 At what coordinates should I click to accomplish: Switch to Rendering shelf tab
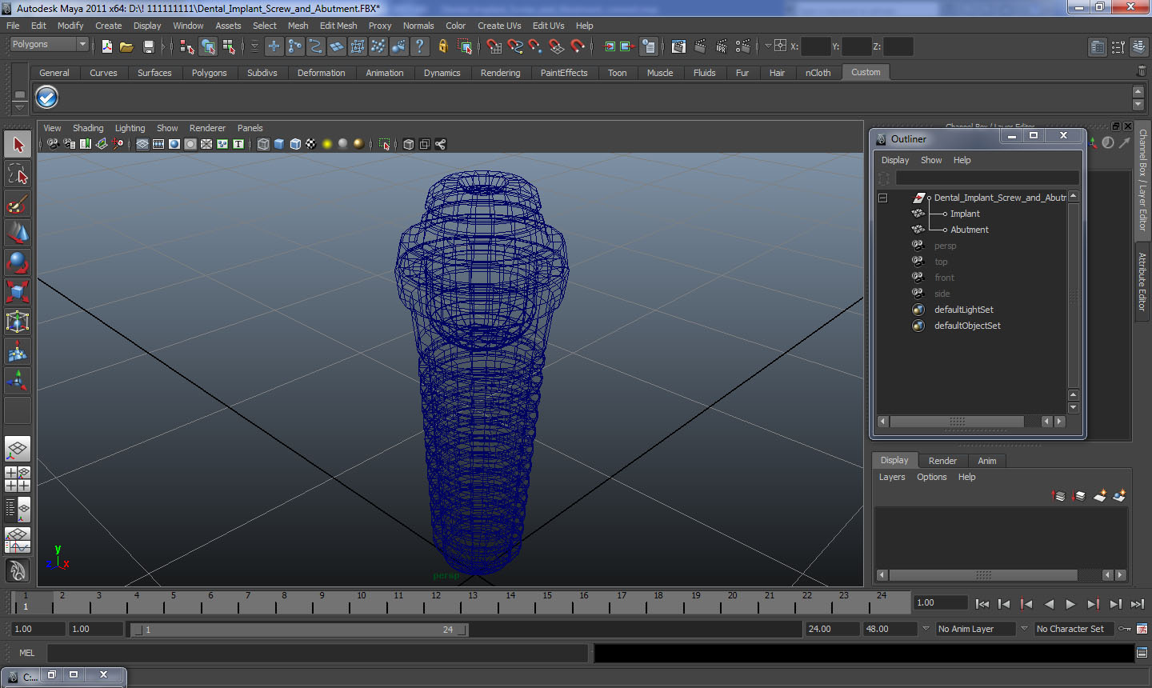tap(500, 73)
